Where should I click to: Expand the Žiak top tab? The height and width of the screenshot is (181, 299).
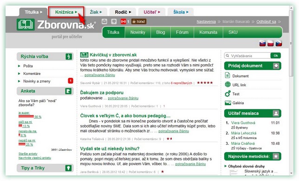[96, 12]
